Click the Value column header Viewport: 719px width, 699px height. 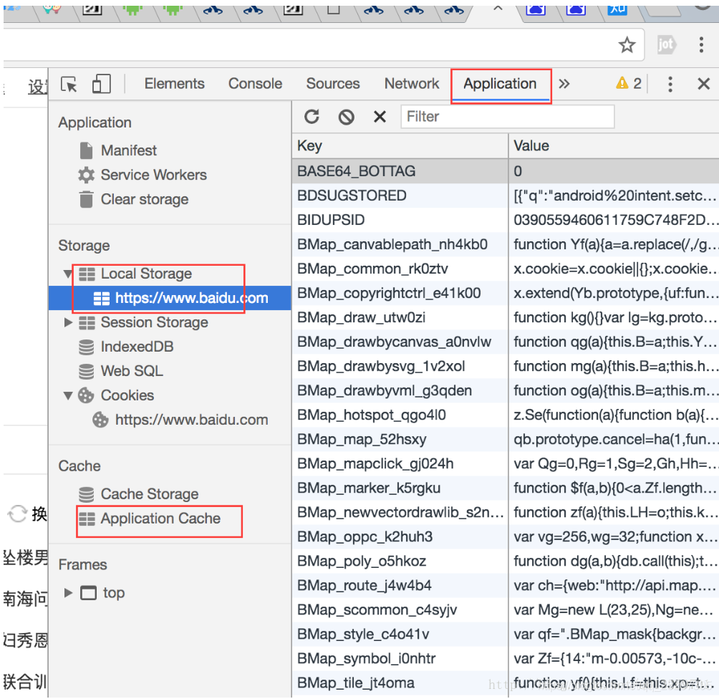coord(614,146)
